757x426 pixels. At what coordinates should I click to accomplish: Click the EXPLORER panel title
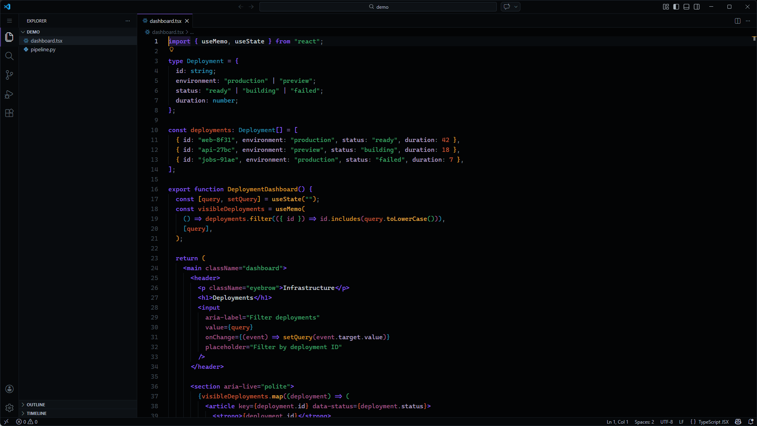coord(37,21)
